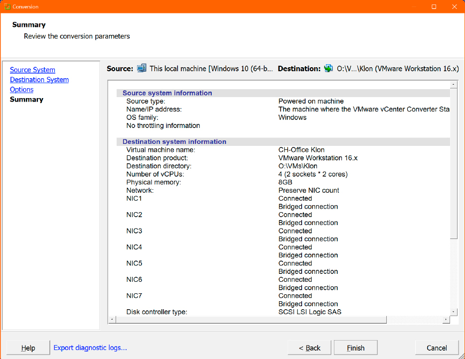465x359 pixels.
Task: Click the Destination system information header
Action: pyautogui.click(x=283, y=141)
